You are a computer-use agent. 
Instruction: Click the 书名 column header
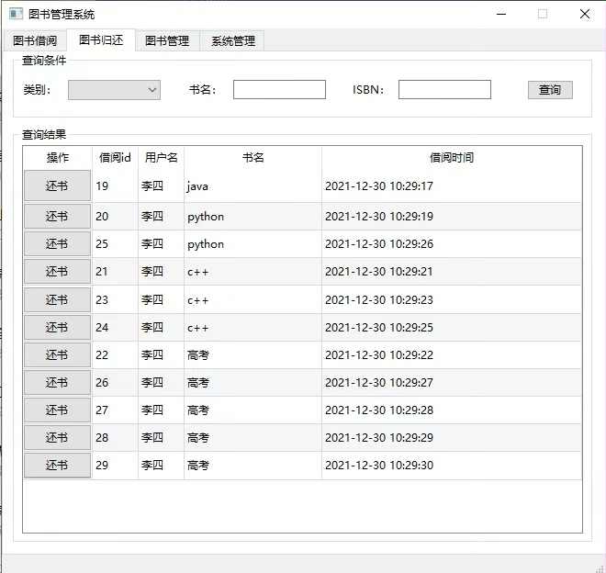252,158
